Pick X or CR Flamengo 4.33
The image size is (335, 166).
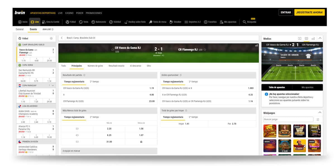tap(208, 95)
